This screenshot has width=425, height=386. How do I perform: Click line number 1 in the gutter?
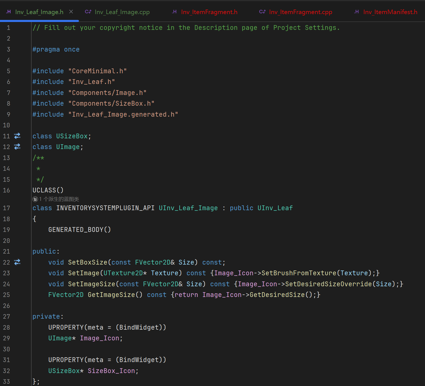point(8,28)
